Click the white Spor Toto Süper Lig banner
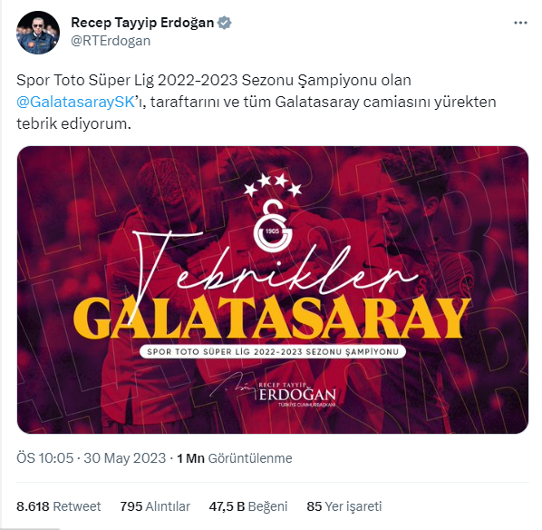This screenshot has height=530, width=542. [273, 352]
